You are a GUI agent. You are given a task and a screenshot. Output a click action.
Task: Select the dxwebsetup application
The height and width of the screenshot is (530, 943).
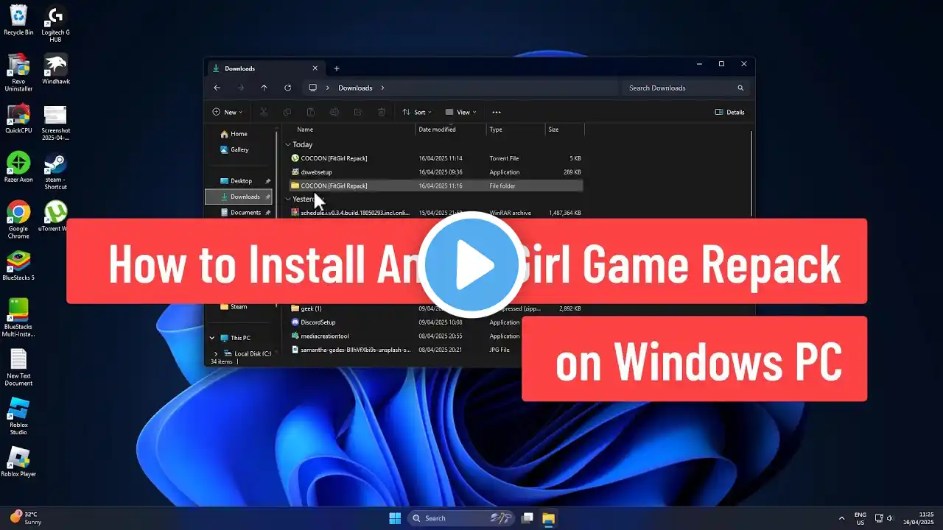tap(435, 172)
